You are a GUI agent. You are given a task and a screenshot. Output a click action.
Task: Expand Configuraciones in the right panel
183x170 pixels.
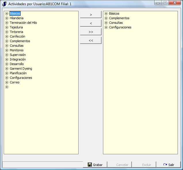[106, 27]
